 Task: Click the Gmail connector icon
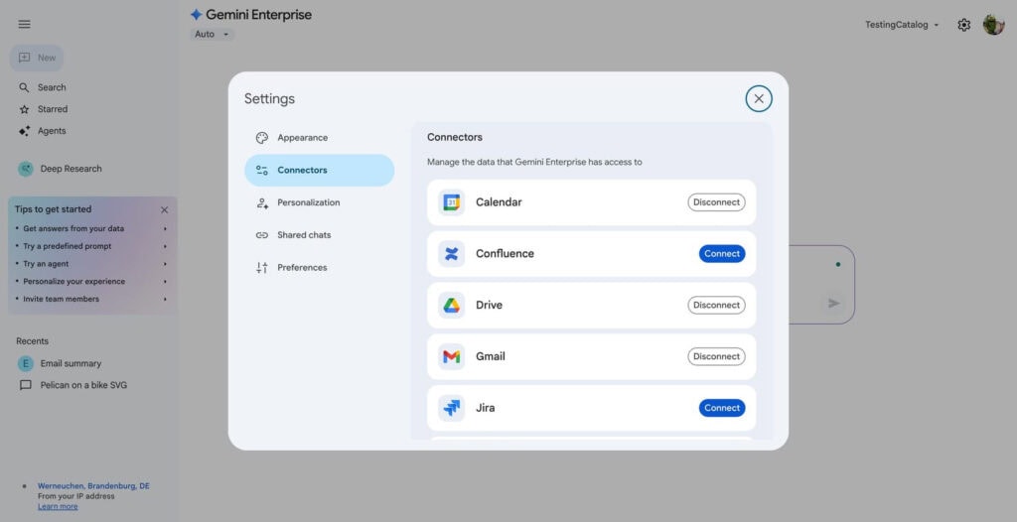pos(452,356)
